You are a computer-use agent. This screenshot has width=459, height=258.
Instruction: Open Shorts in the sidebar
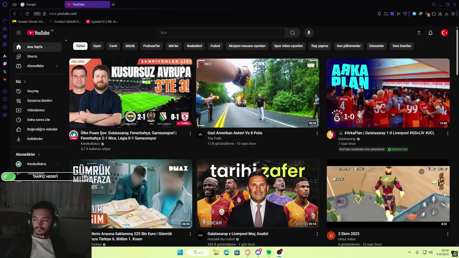[x=37, y=56]
